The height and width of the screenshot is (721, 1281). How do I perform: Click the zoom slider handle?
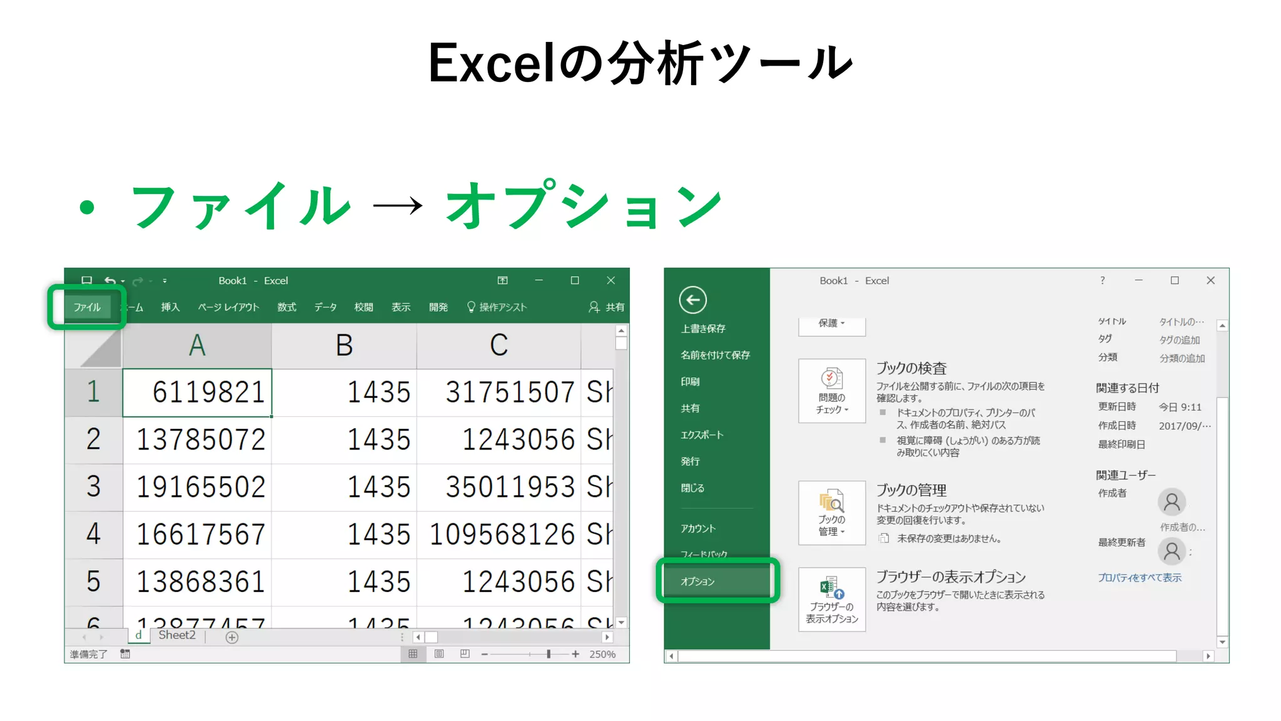point(549,654)
